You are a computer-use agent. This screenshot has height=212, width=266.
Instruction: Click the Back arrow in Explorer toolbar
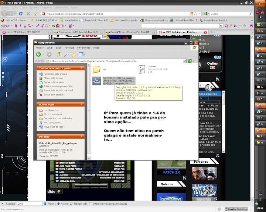[38, 54]
